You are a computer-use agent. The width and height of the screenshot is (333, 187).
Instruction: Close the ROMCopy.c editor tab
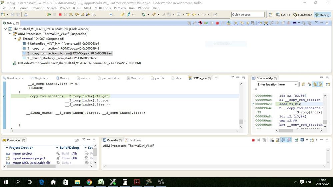210,78
